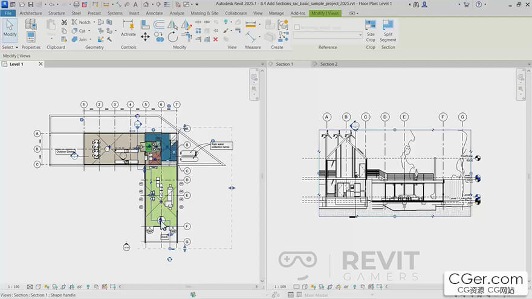The height and width of the screenshot is (299, 532).
Task: Open the Architecture ribbon tab
Action: 31,13
